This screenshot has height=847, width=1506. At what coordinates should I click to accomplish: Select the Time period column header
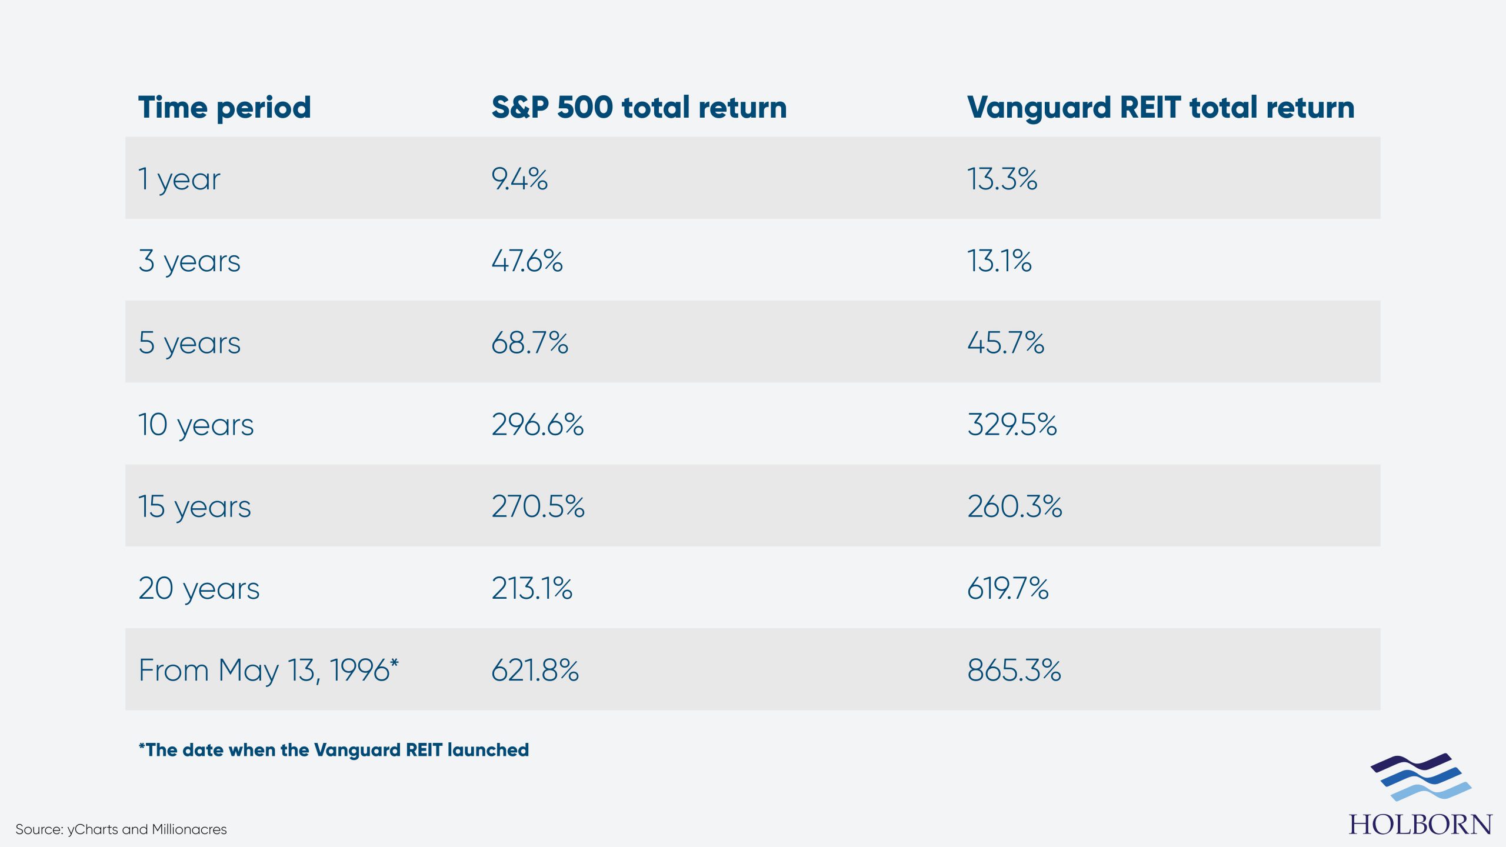[x=225, y=108]
